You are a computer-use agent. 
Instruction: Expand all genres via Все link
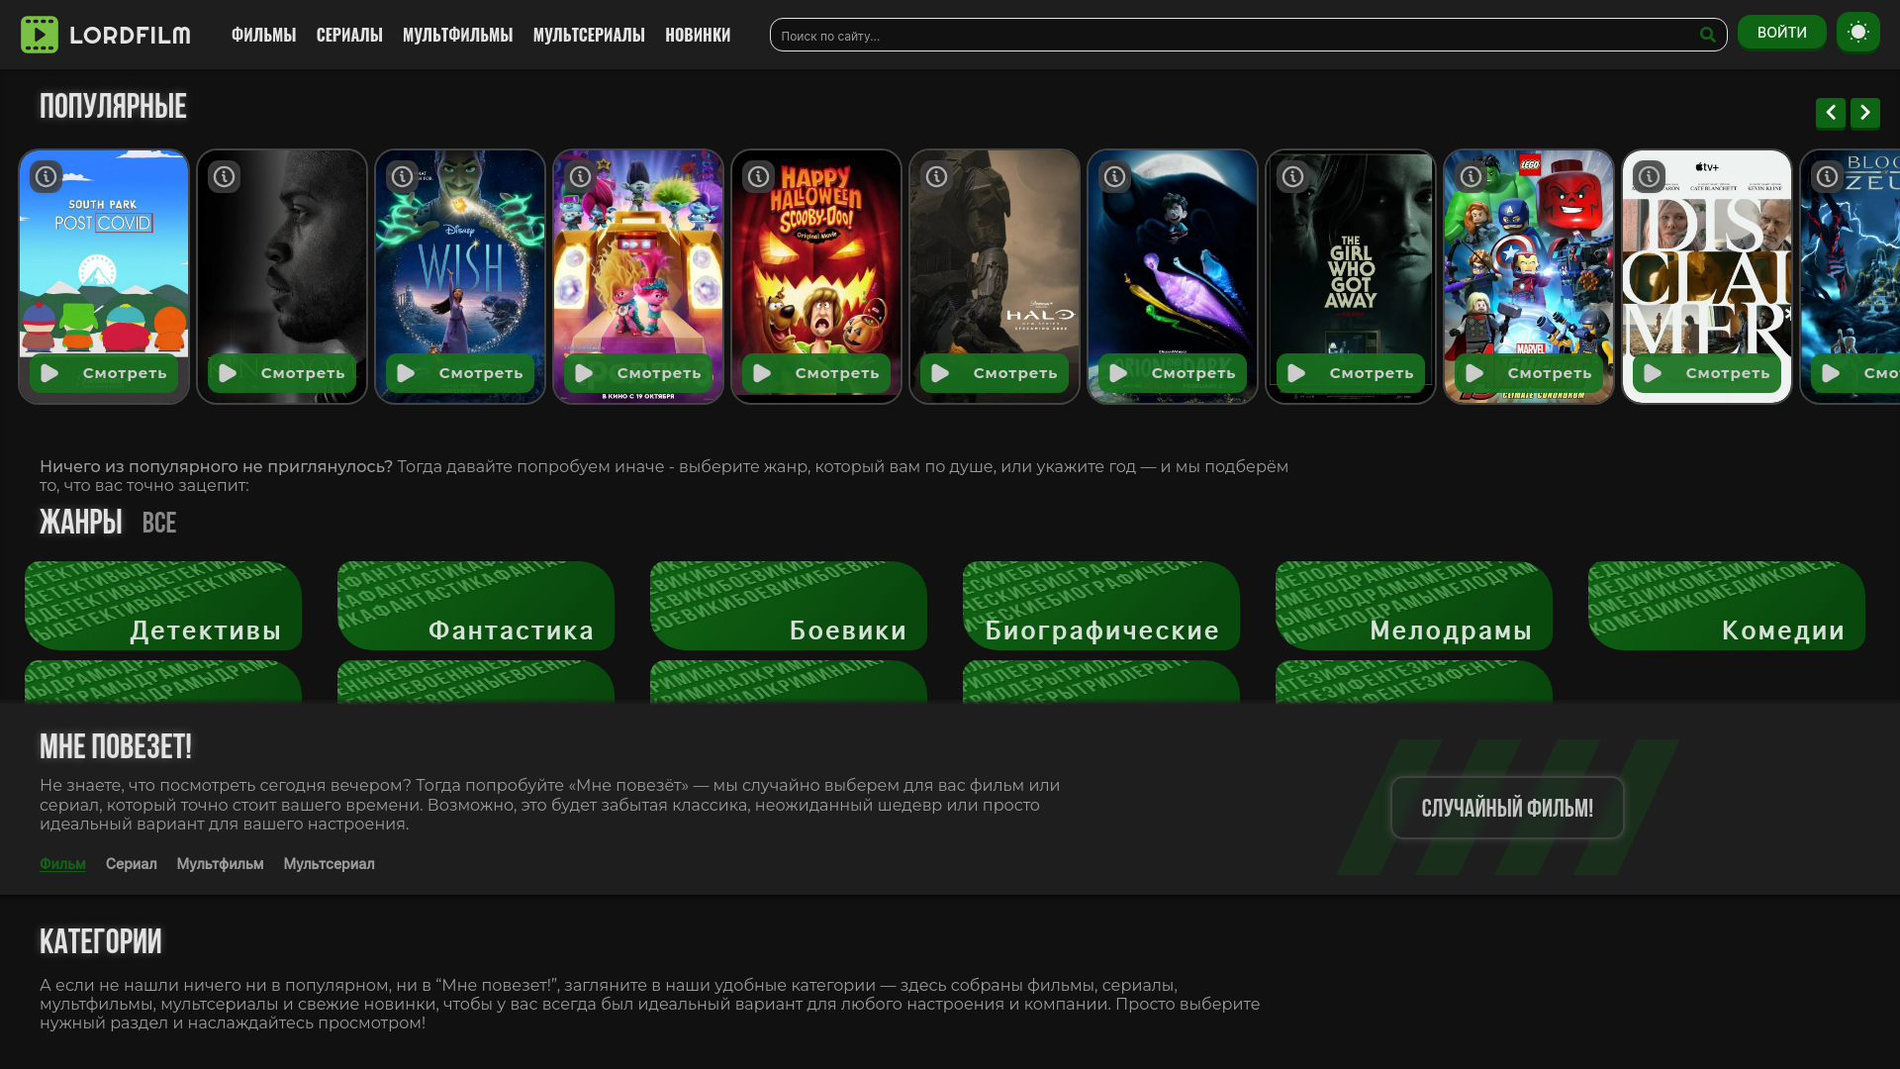tap(158, 524)
